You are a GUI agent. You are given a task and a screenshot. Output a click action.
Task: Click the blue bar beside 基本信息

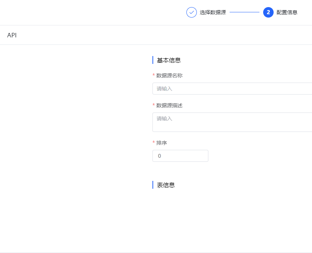click(153, 60)
